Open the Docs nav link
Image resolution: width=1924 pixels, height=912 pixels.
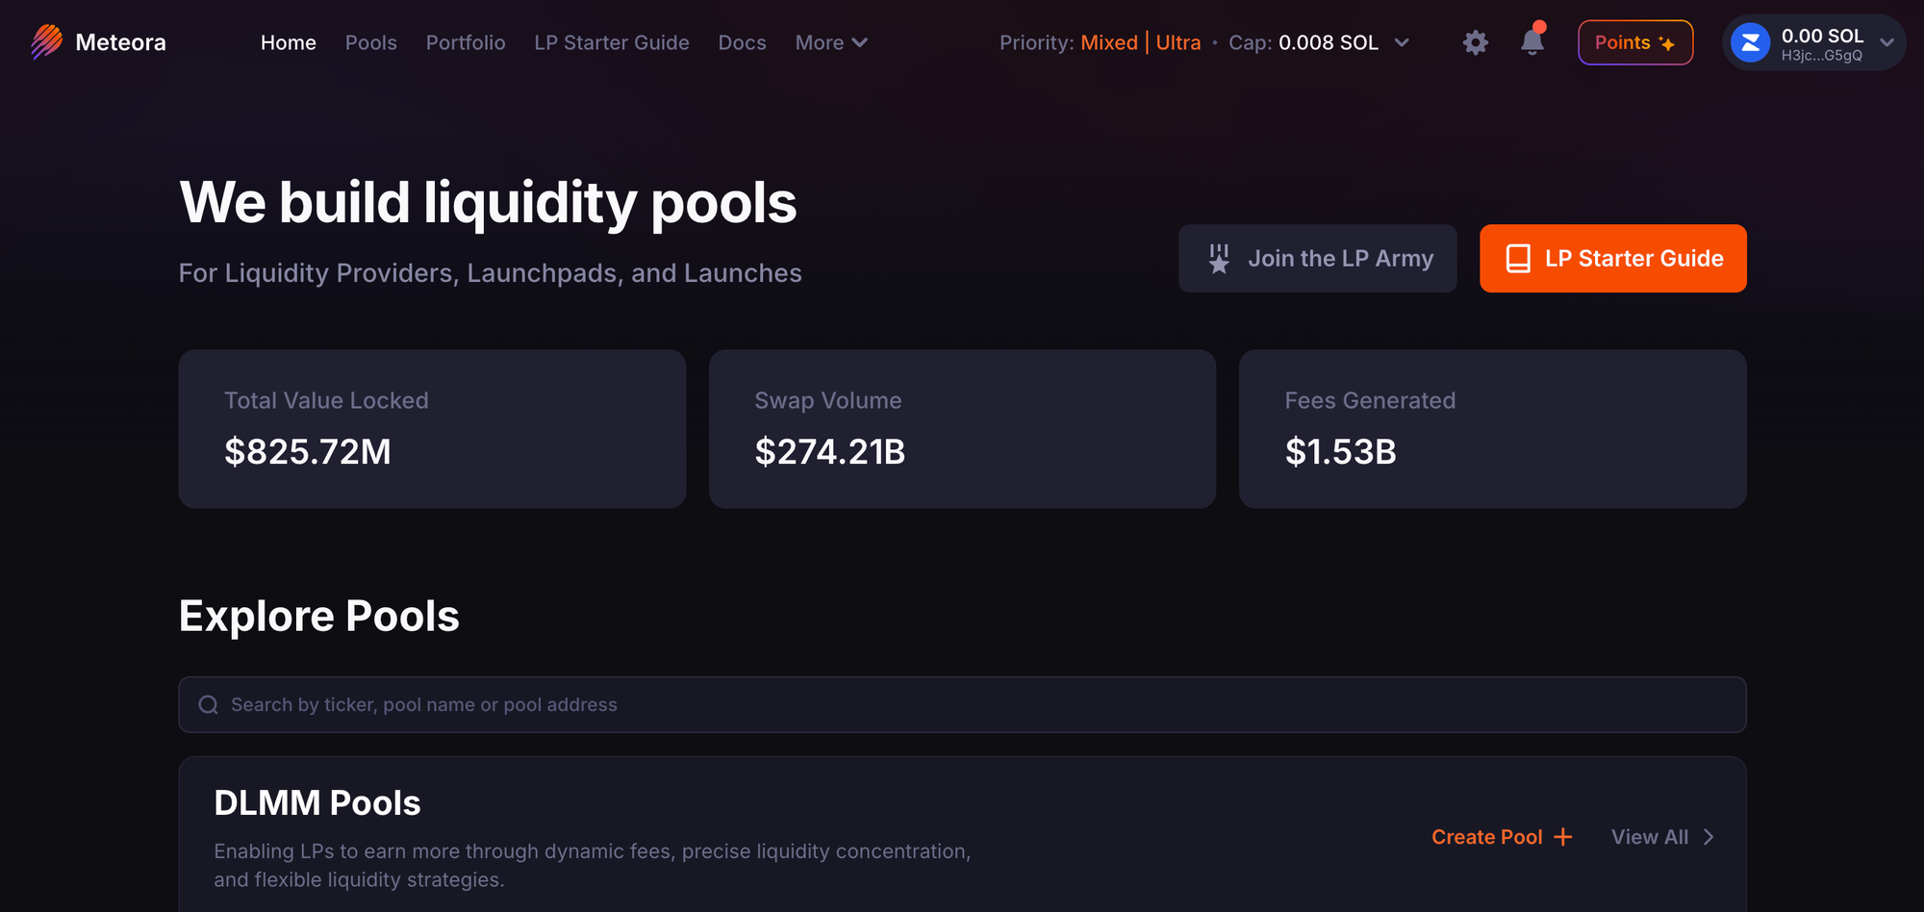pyautogui.click(x=742, y=42)
